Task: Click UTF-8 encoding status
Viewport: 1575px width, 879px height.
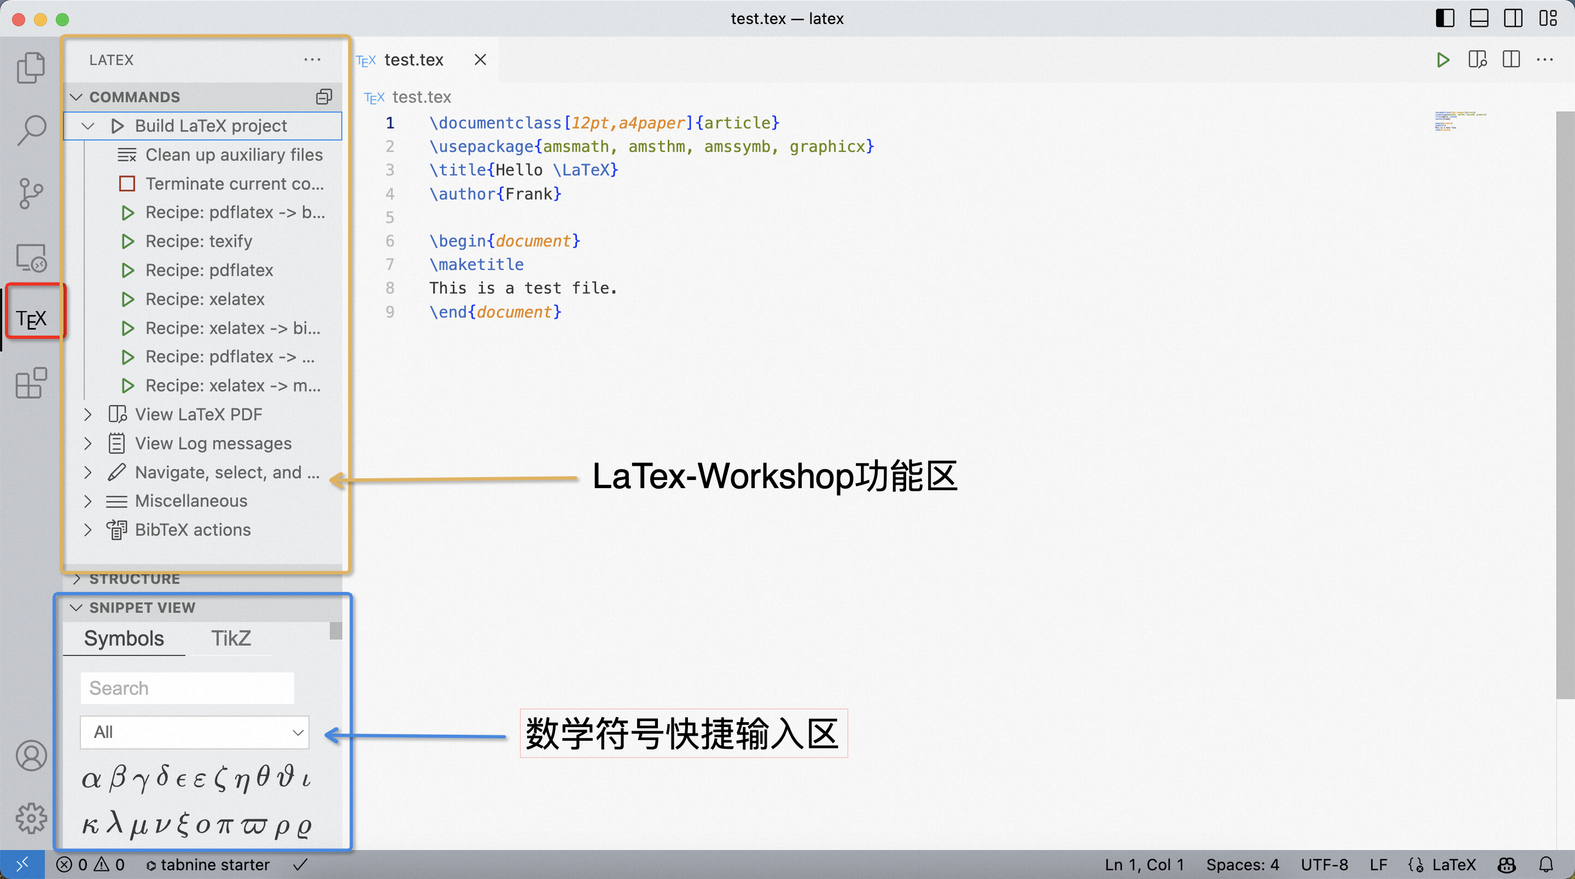Action: click(1323, 864)
